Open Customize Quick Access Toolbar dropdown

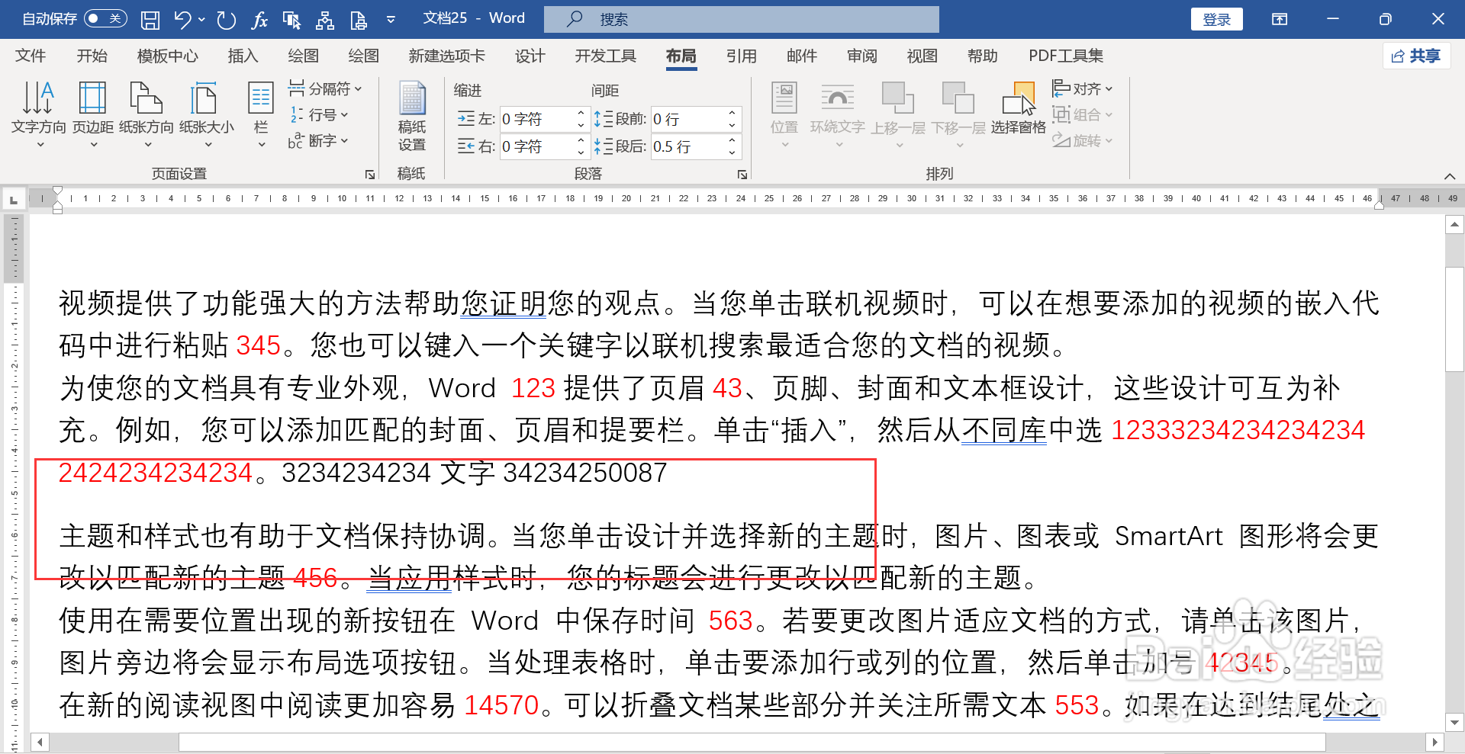(391, 20)
